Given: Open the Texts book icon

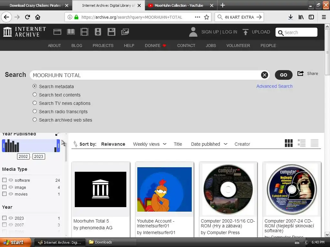Looking at the screenshot, I should 71,32.
